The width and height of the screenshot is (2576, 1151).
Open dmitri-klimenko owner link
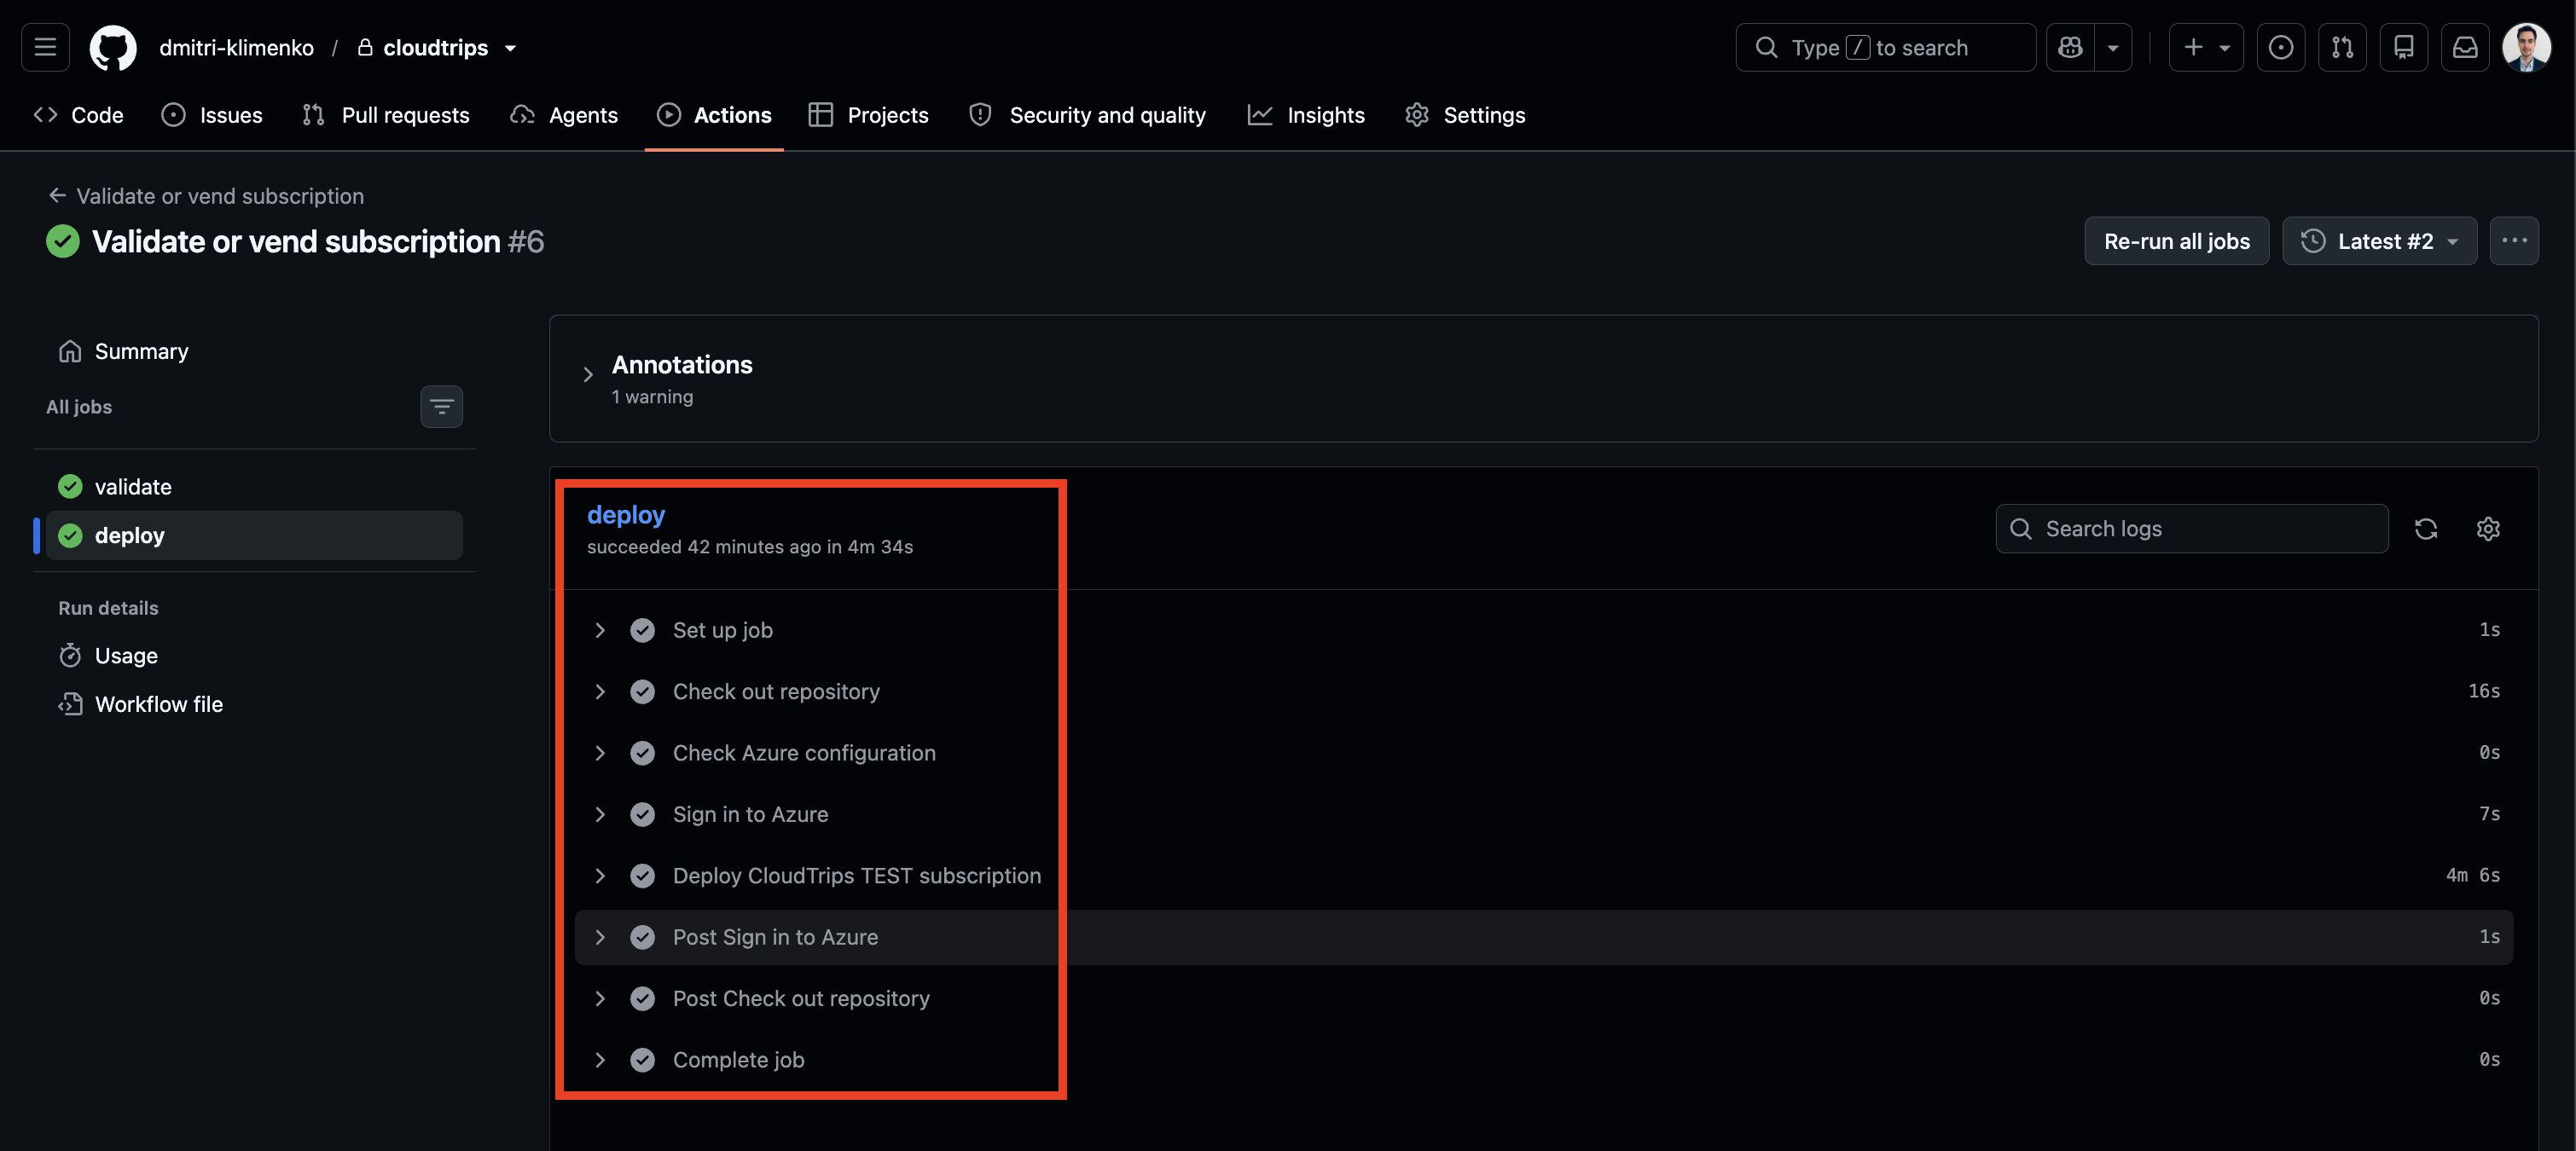point(236,47)
